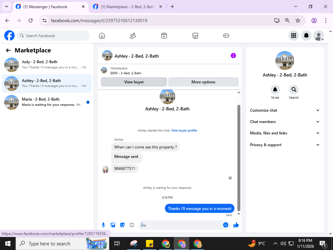Viewport: 333px width, 250px height.
Task: Expand Customize chat section
Action: [x=285, y=110]
